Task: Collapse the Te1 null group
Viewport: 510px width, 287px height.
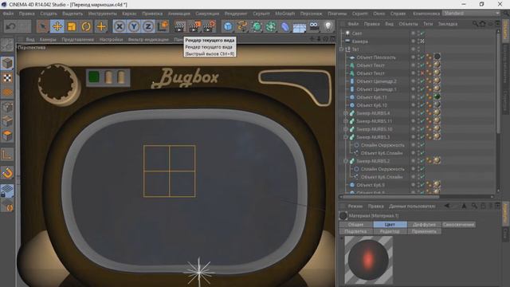Action: point(342,49)
